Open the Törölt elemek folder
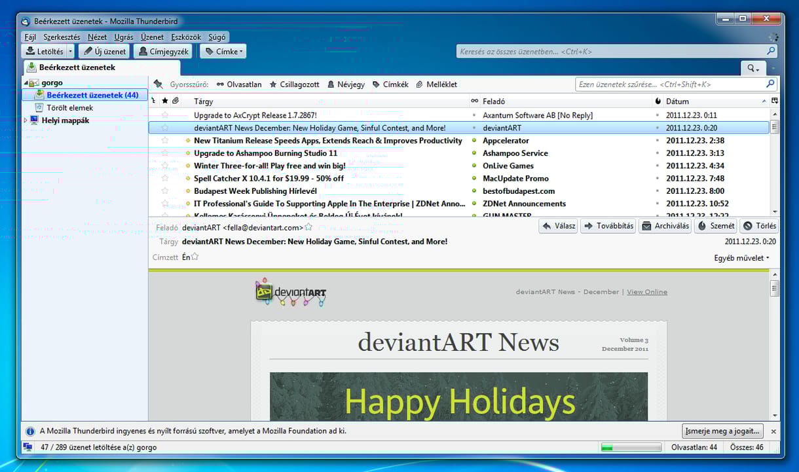 tap(69, 107)
